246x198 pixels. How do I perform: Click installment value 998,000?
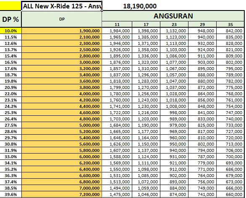click(174, 112)
